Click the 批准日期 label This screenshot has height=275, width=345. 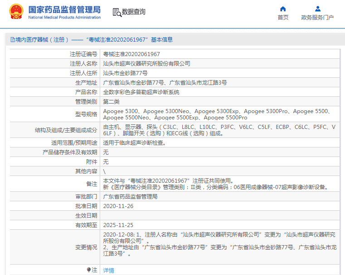pos(86,206)
